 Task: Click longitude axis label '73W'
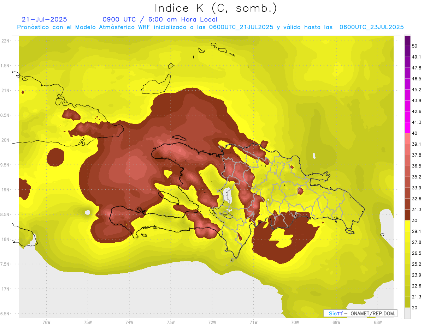(170, 322)
